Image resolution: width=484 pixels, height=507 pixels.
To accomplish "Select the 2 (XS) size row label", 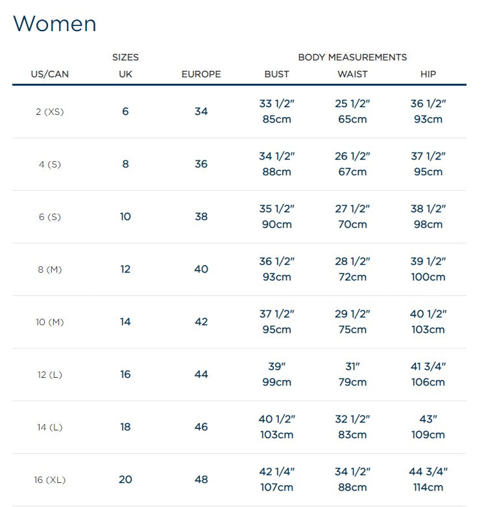I will [x=50, y=112].
